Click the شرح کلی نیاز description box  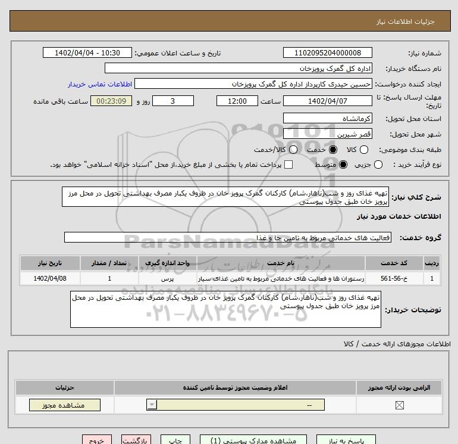click(225, 197)
